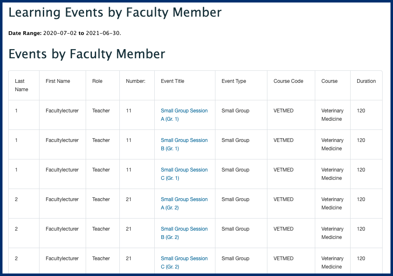Screen dimensions: 393x276
Task: Click the Teacher role cell in first row
Action: pos(101,111)
